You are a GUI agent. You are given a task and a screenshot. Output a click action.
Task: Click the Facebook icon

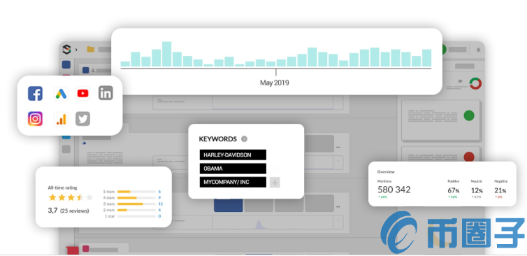[35, 94]
